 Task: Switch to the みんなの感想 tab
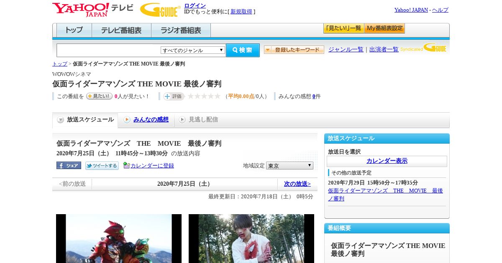tap(151, 119)
